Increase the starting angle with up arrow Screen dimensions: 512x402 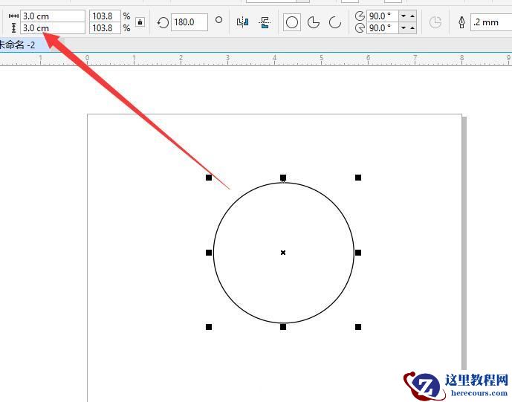412,16
